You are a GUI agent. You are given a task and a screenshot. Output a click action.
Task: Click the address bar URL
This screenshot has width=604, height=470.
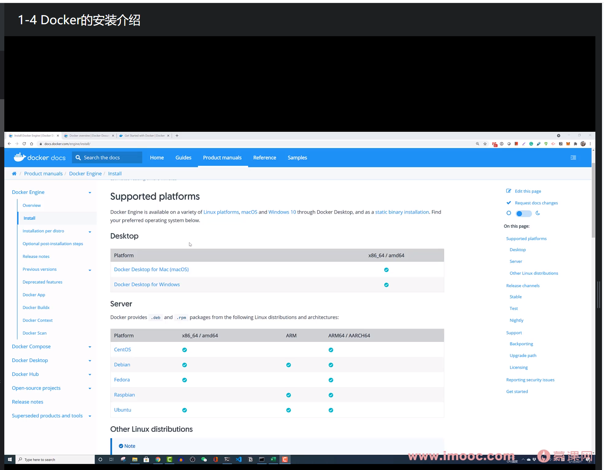tap(67, 144)
